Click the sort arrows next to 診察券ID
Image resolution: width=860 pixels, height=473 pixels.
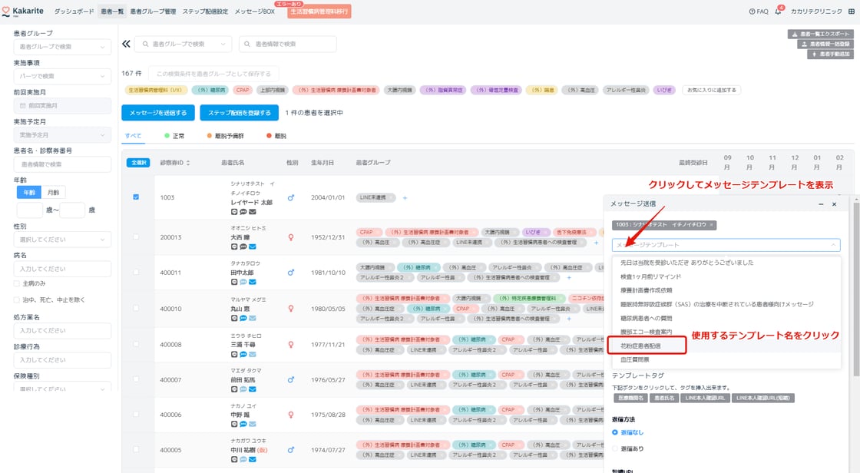(x=188, y=163)
